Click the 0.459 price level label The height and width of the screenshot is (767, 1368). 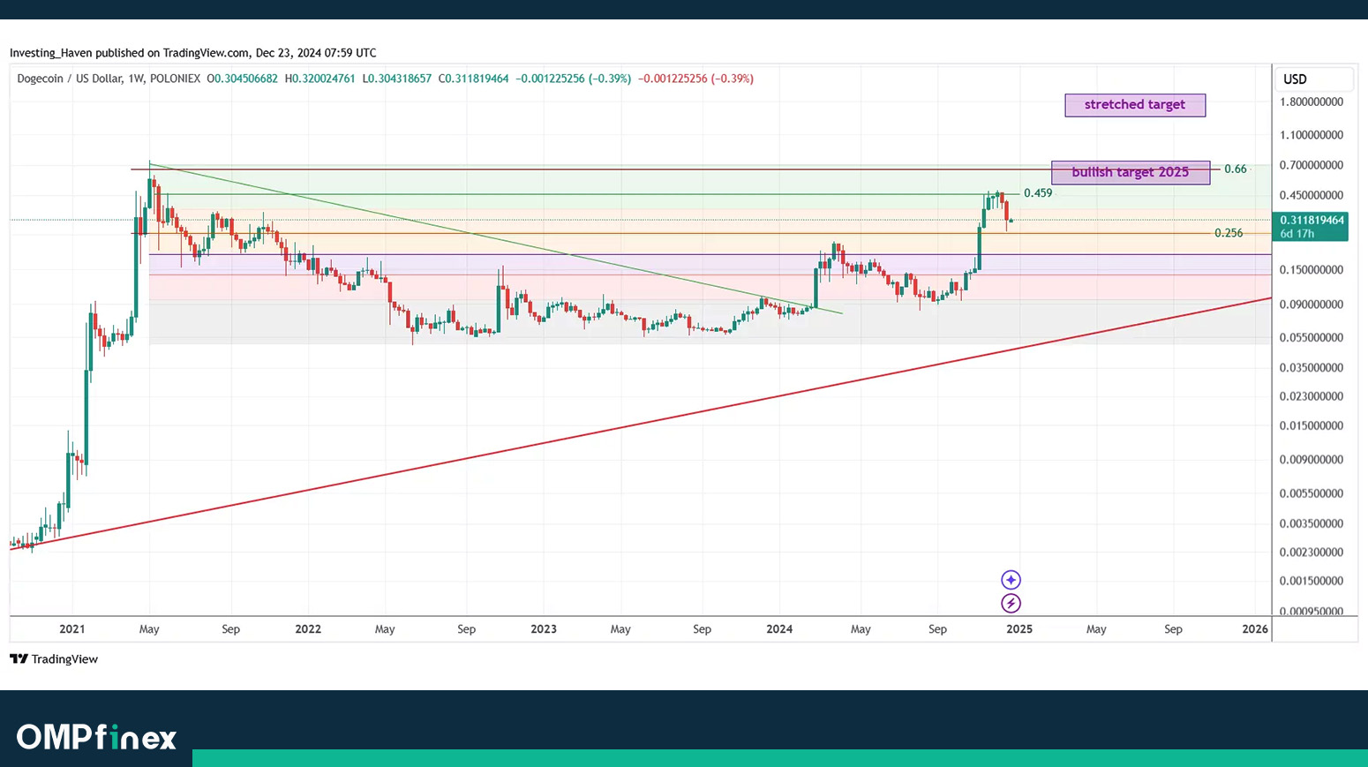tap(1037, 193)
